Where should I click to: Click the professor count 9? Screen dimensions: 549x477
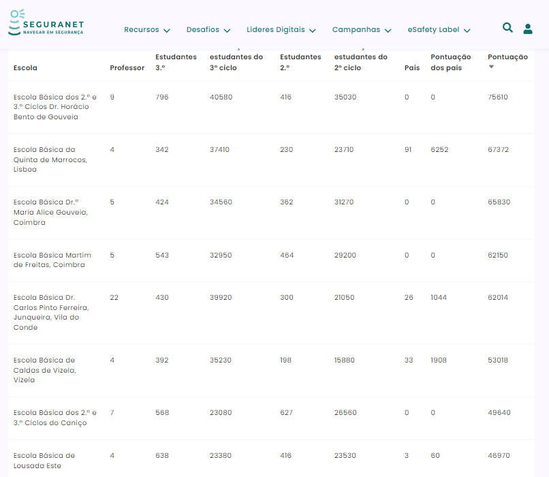[x=112, y=97]
